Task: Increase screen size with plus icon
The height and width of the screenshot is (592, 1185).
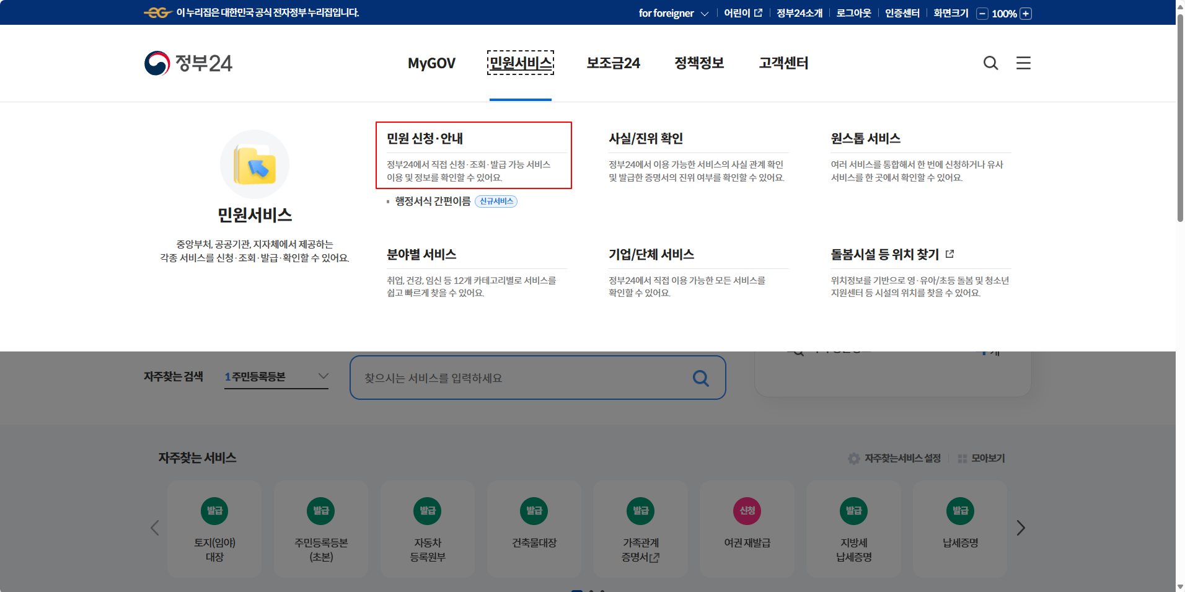Action: [x=1026, y=14]
